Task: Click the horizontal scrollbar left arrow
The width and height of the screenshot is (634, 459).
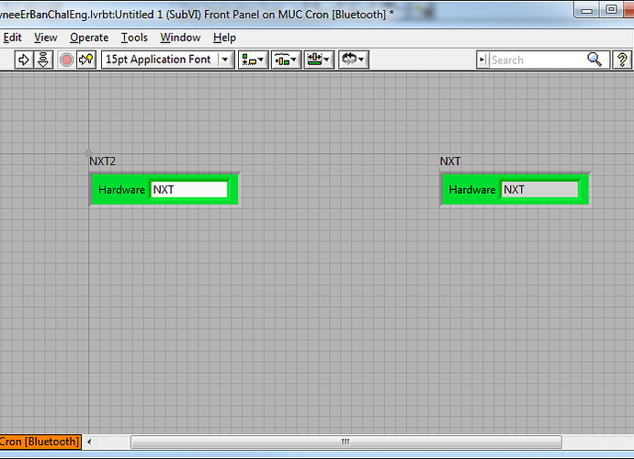Action: [89, 442]
